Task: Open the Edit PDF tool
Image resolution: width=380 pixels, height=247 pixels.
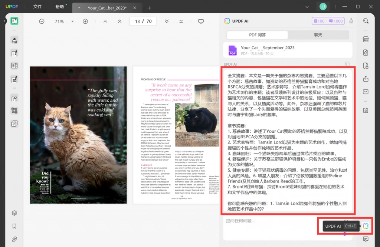Action: pyautogui.click(x=14, y=53)
